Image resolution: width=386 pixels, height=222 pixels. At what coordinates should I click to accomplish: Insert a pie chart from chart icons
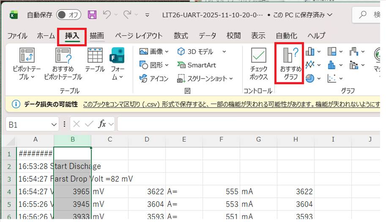tap(310, 79)
